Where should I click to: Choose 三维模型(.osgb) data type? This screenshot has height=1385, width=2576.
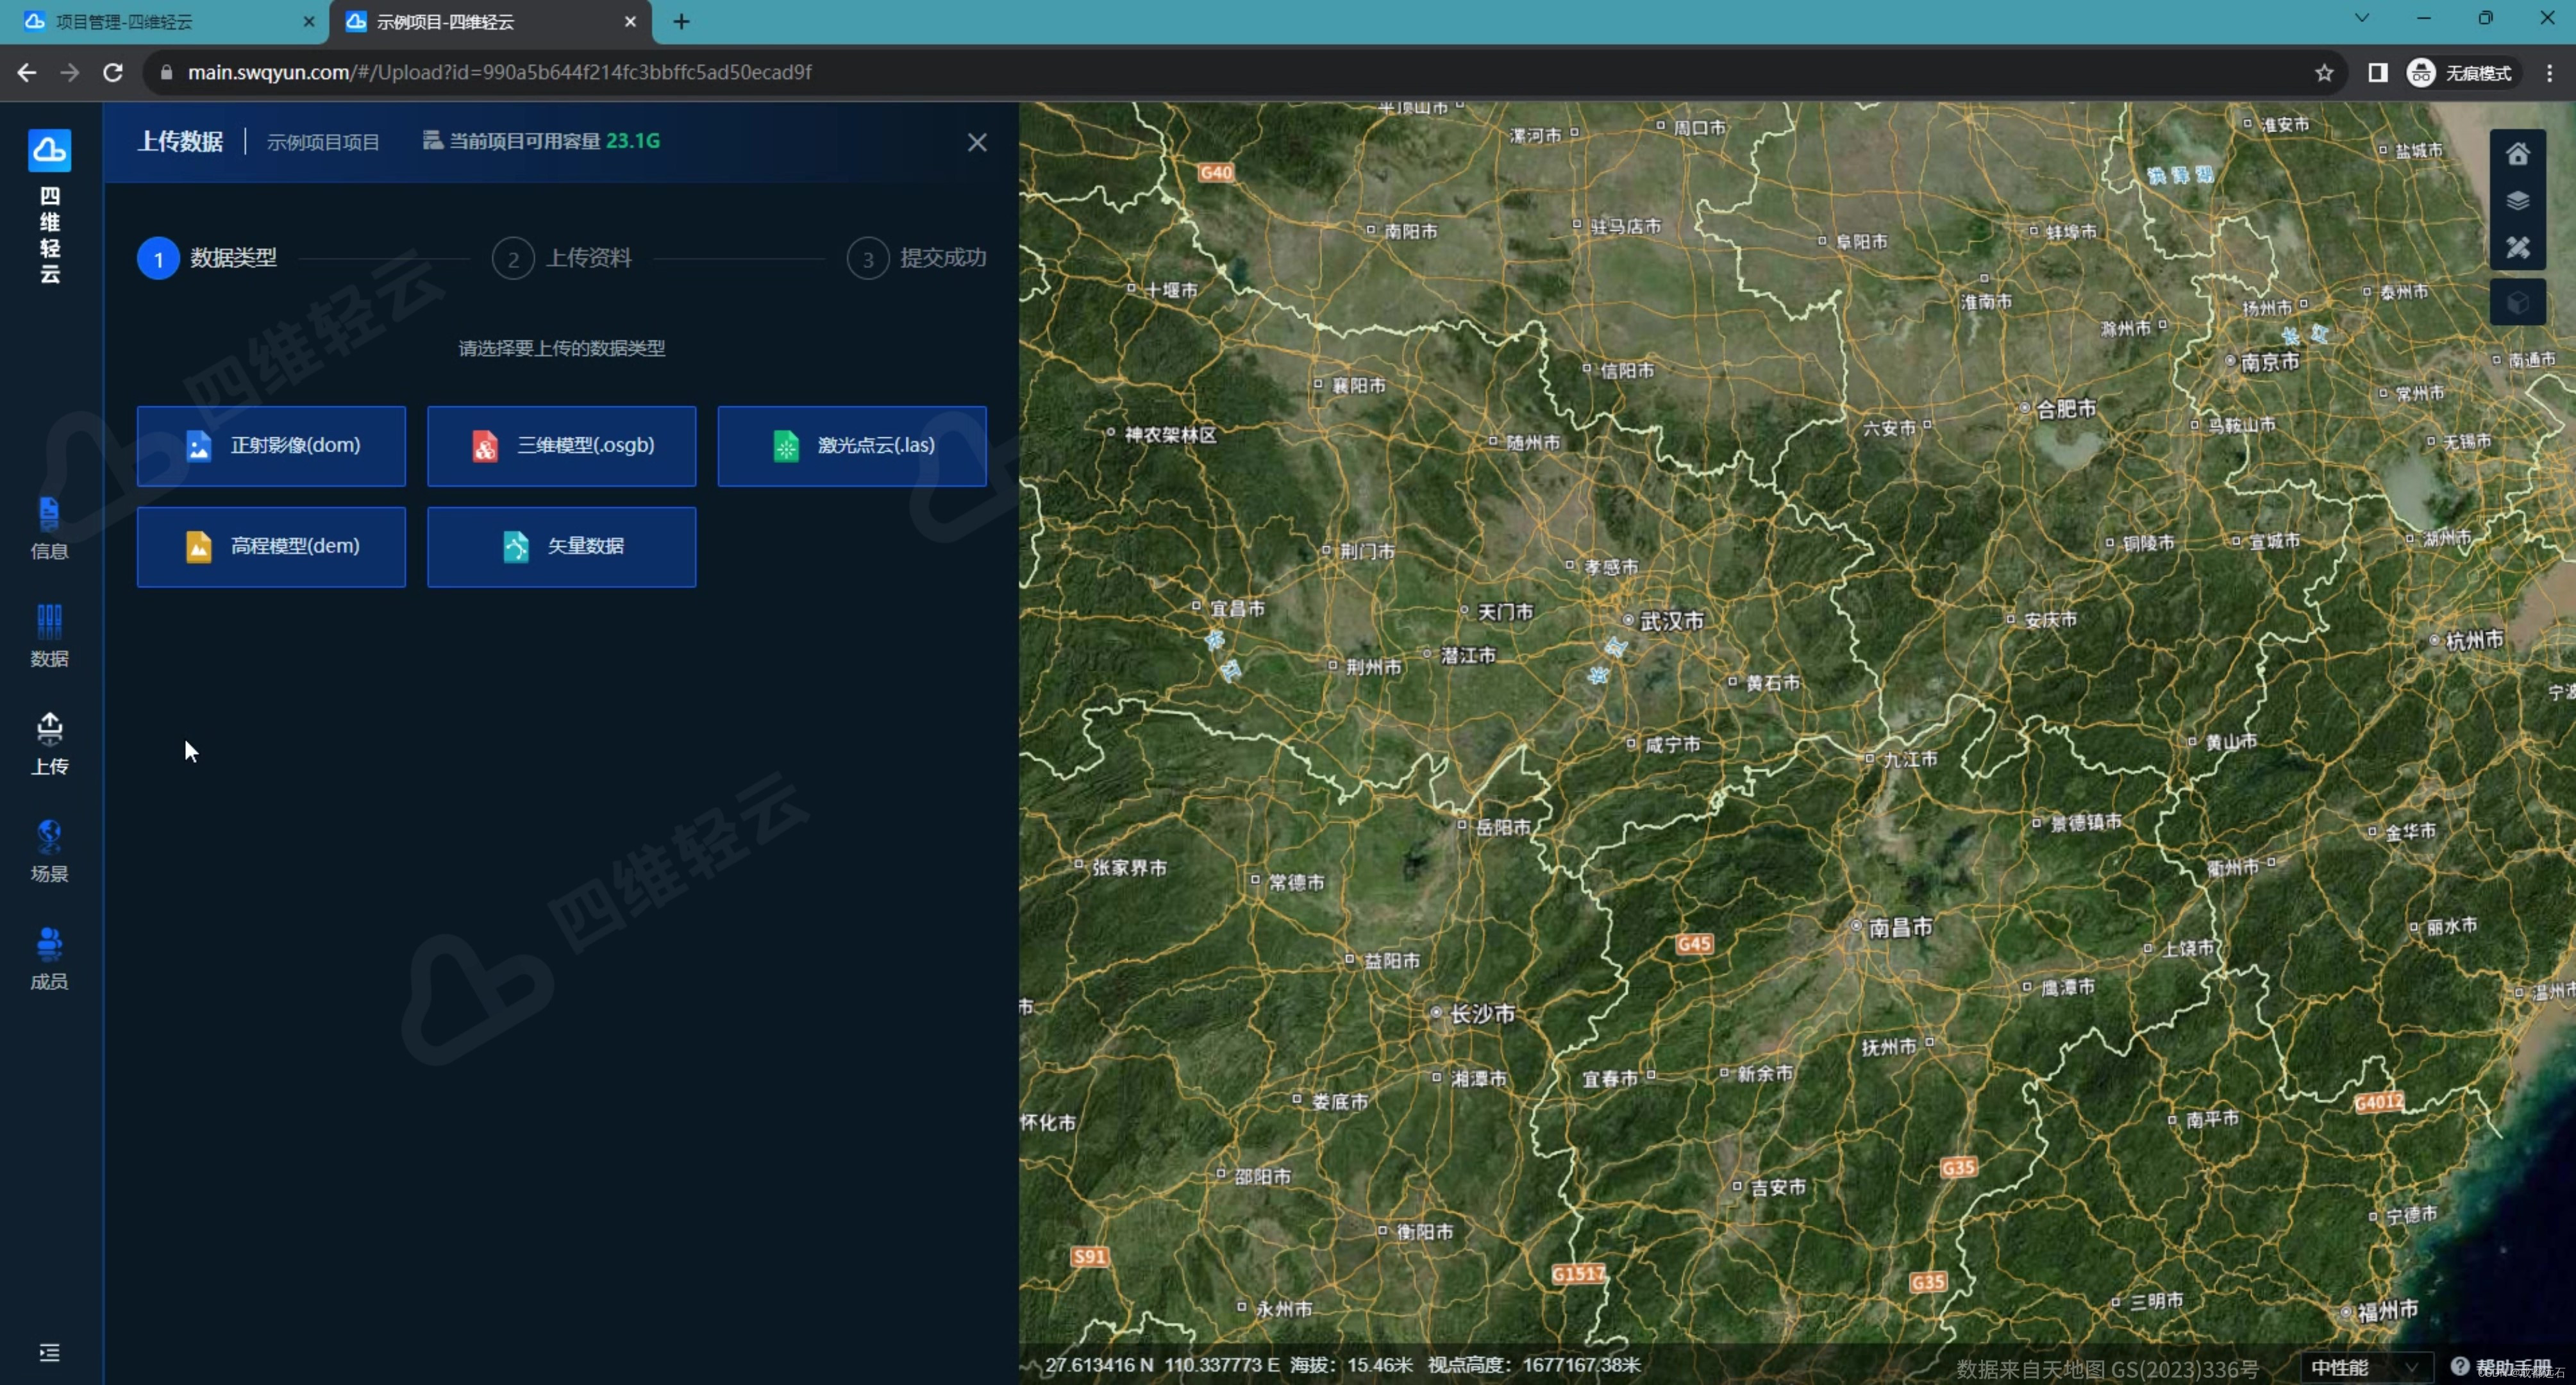[x=561, y=446]
